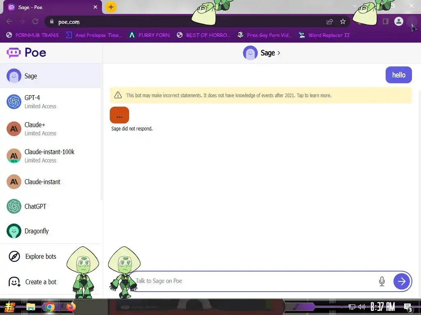The image size is (421, 315).
Task: Click the ChatGPT avatar icon
Action: [x=14, y=206]
